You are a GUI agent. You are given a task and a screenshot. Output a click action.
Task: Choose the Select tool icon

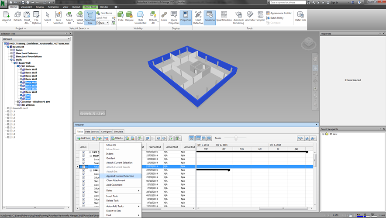pos(48,17)
